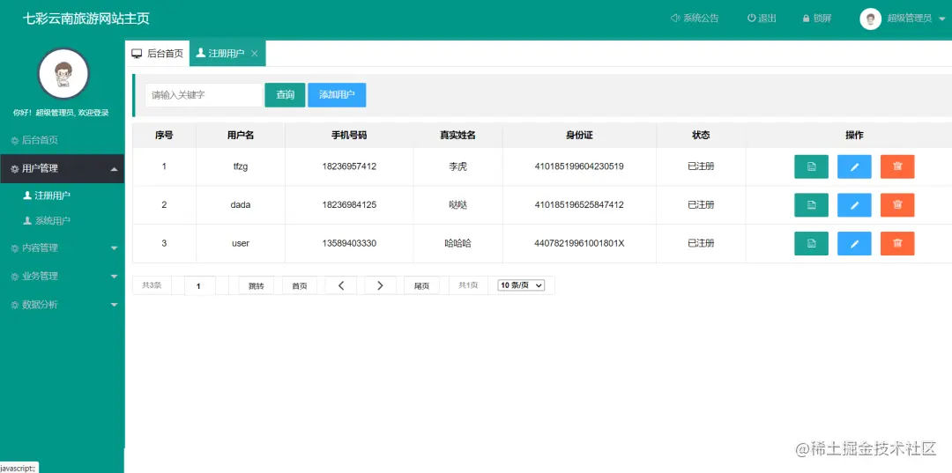Click the page number input box

pos(200,285)
